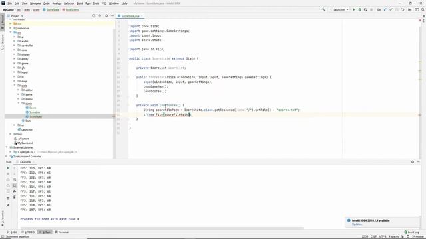Click the info icon in update notification

pyautogui.click(x=349, y=220)
